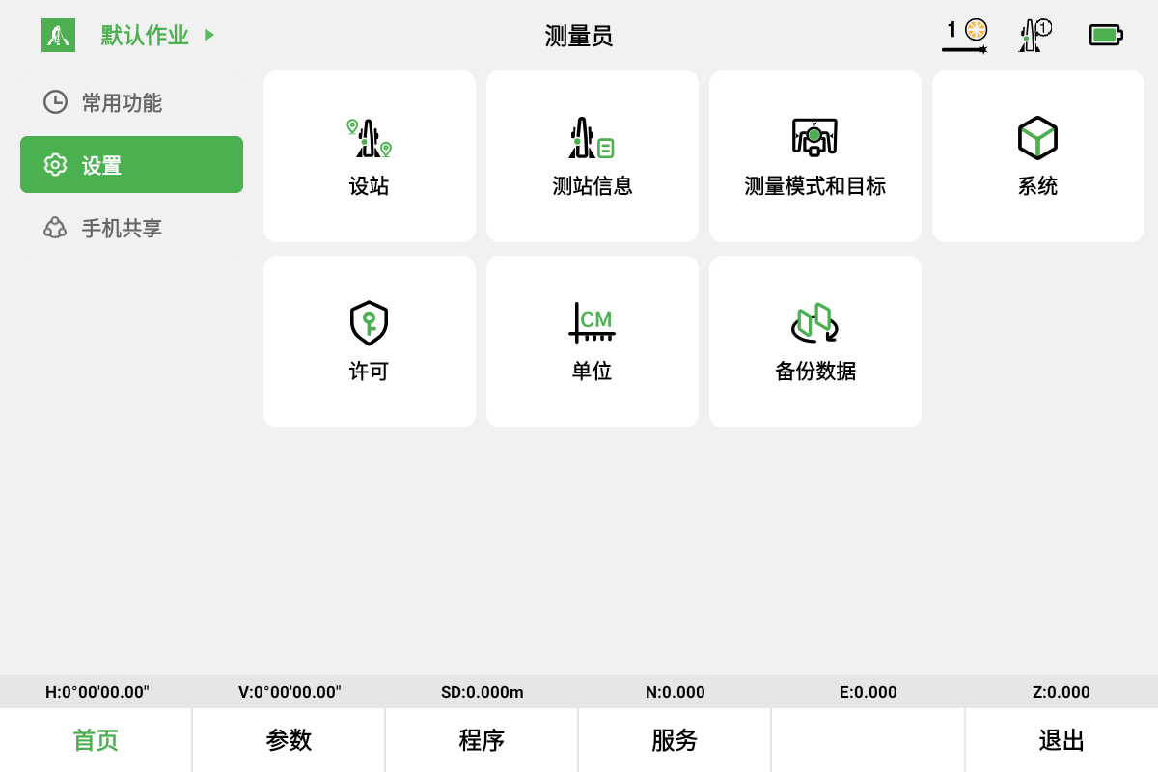1158x772 pixels.
Task: Click the N:0.000 coordinate value
Action: click(675, 692)
